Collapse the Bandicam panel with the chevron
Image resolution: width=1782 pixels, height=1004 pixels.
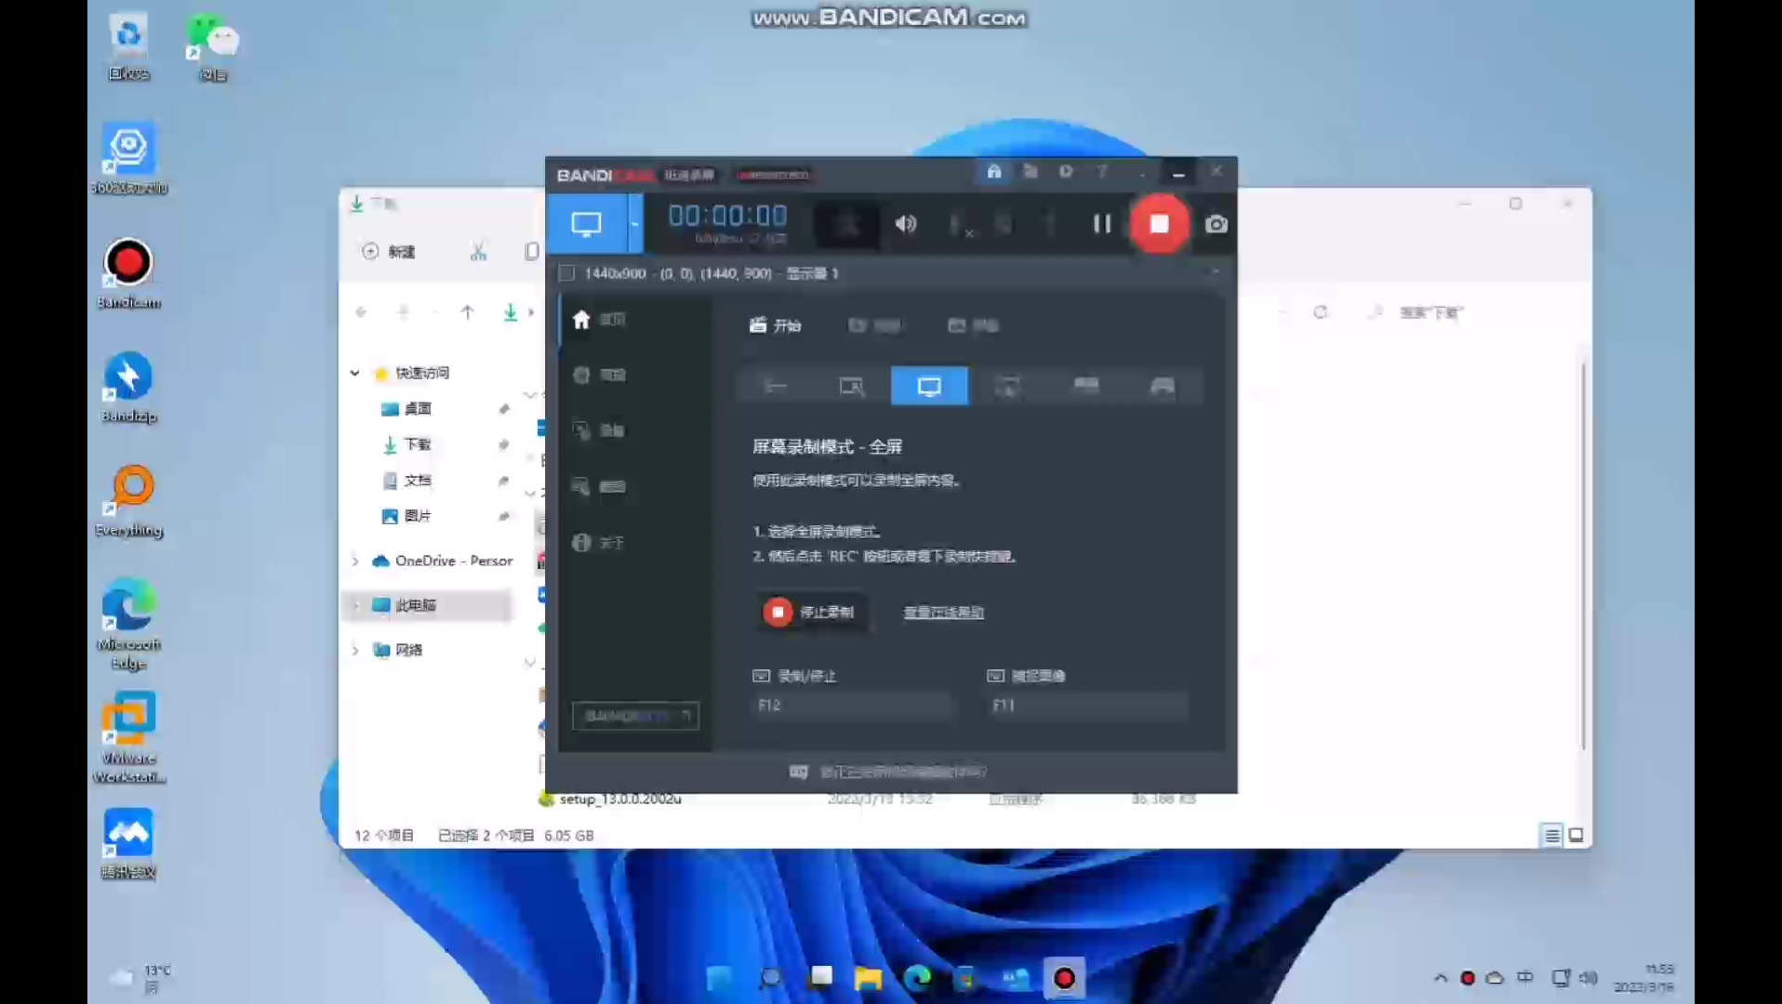1215,272
